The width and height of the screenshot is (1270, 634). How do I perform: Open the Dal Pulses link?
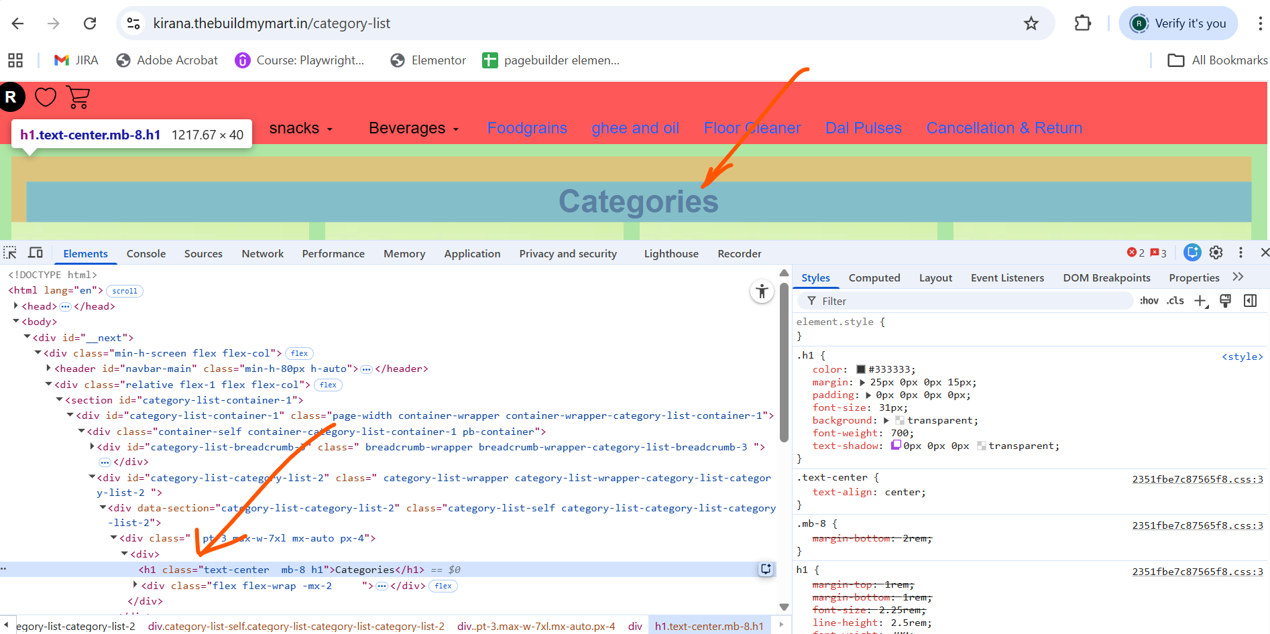coord(864,128)
